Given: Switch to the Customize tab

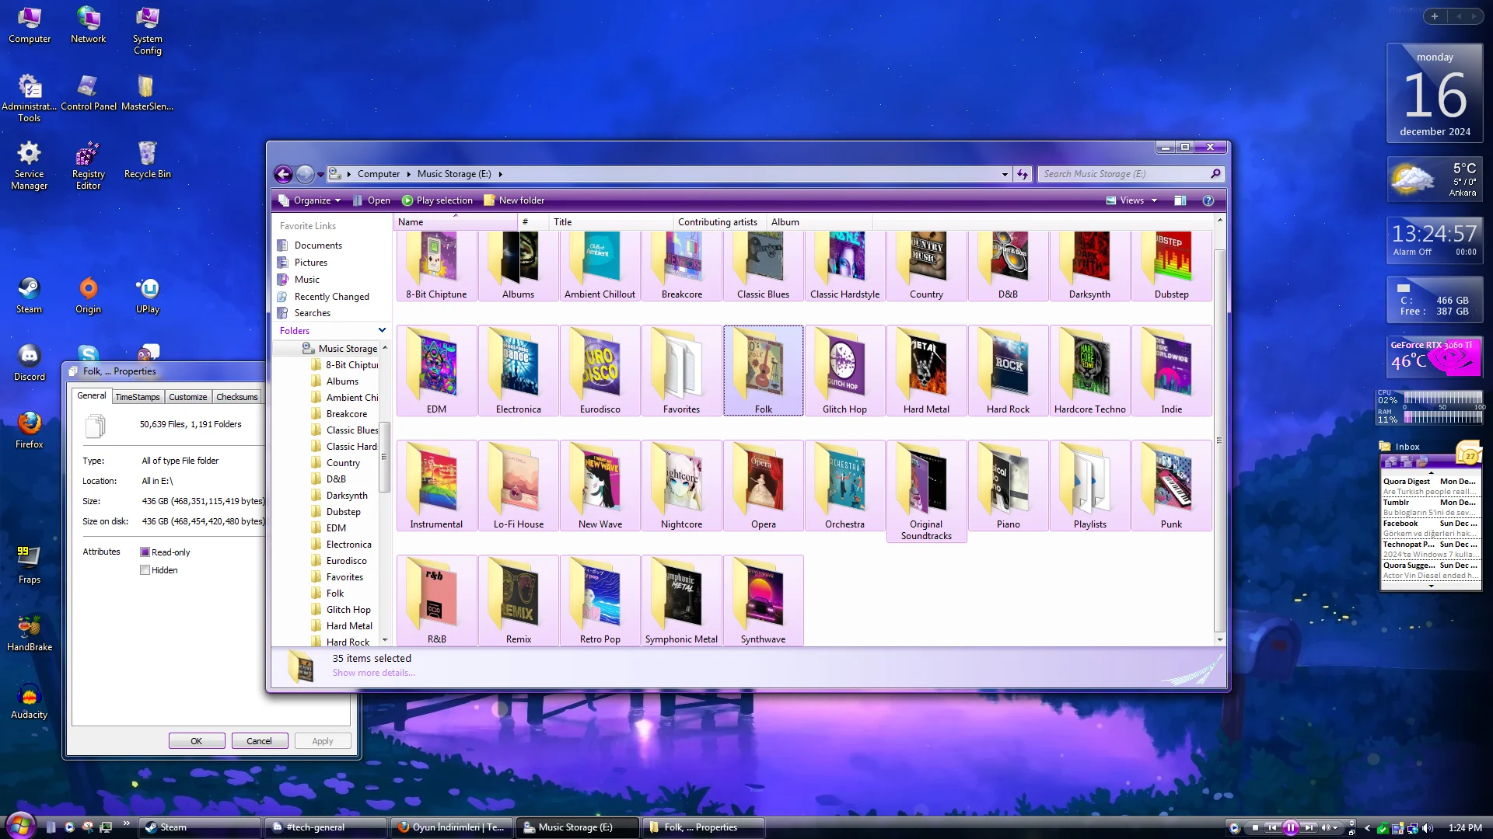Looking at the screenshot, I should point(188,397).
